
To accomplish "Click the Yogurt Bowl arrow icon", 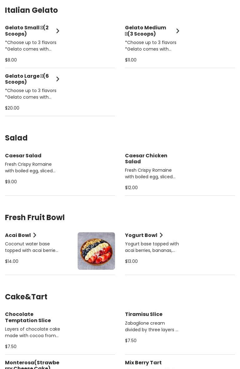I will (x=161, y=235).
